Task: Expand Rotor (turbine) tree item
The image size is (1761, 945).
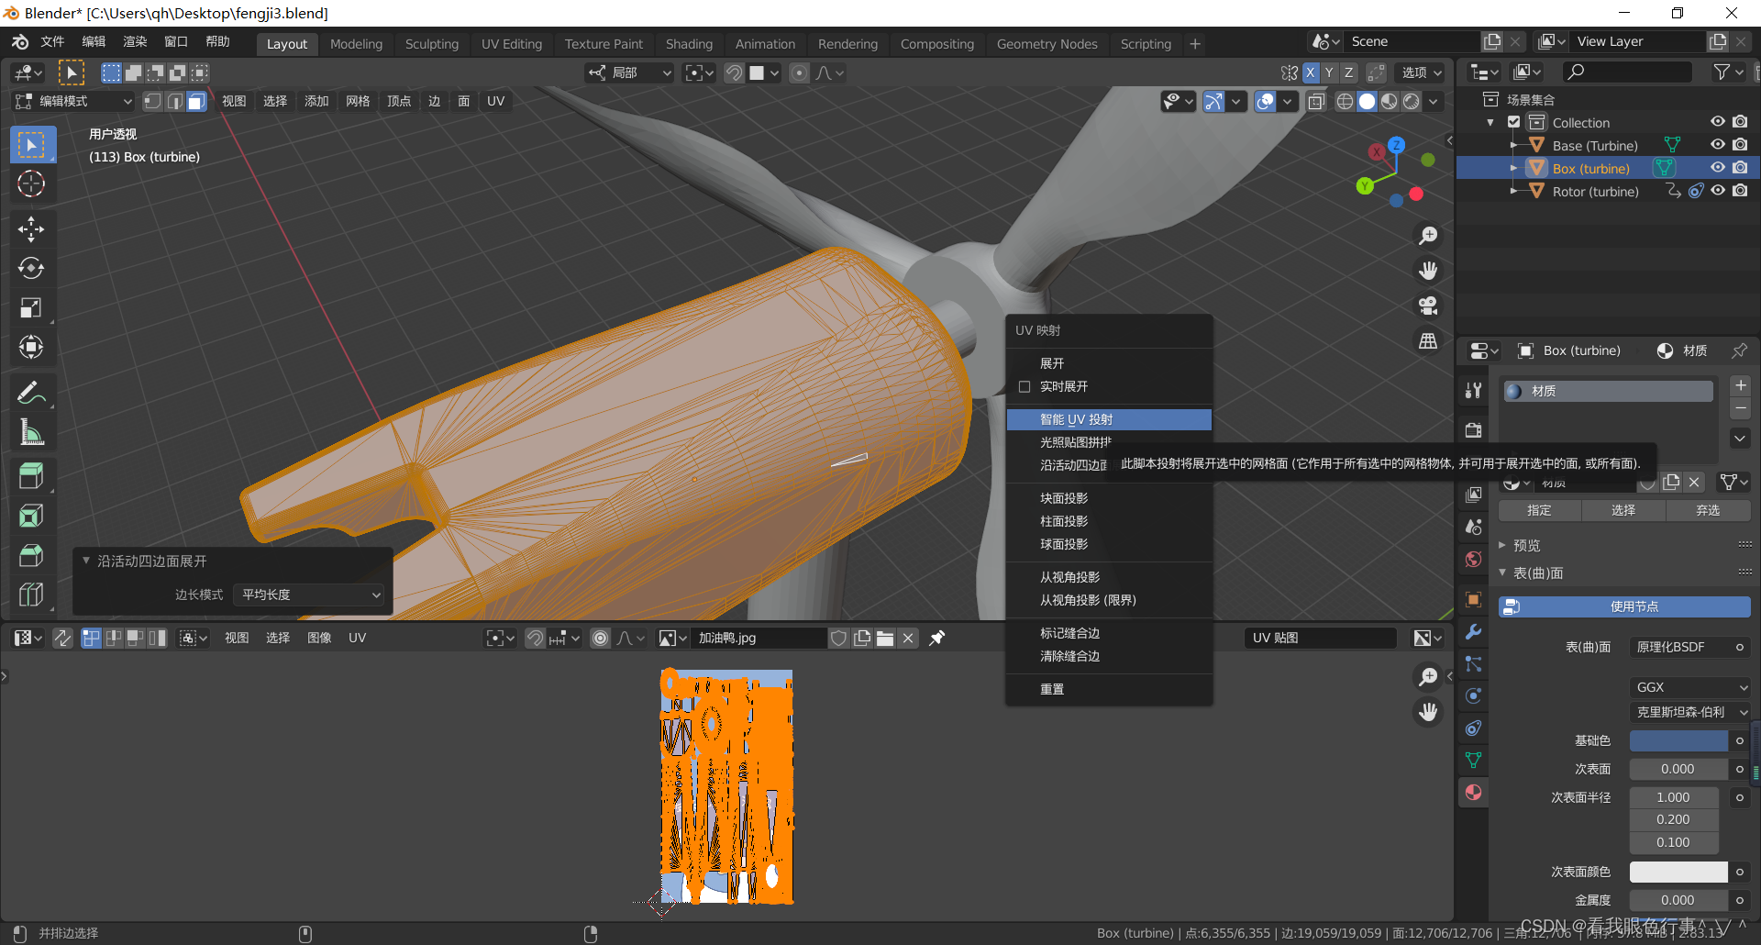Action: (x=1513, y=191)
